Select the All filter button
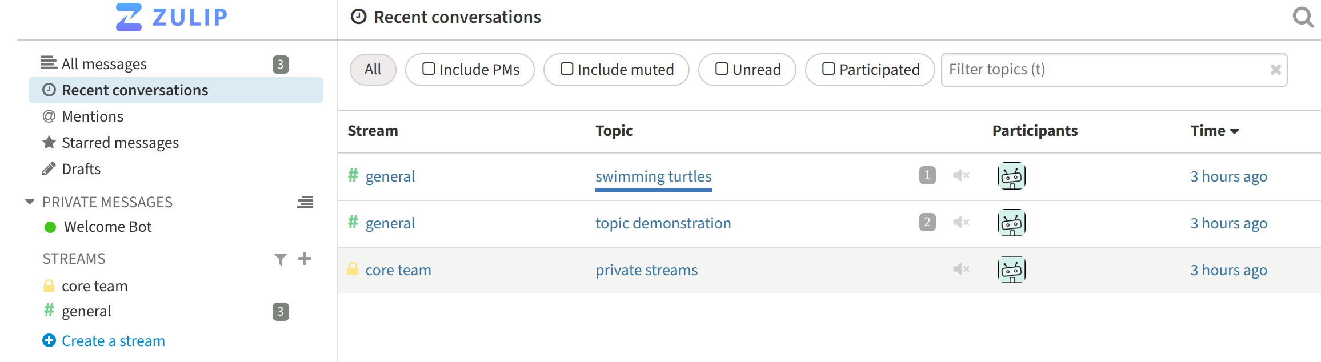The height and width of the screenshot is (362, 1321). pyautogui.click(x=373, y=70)
